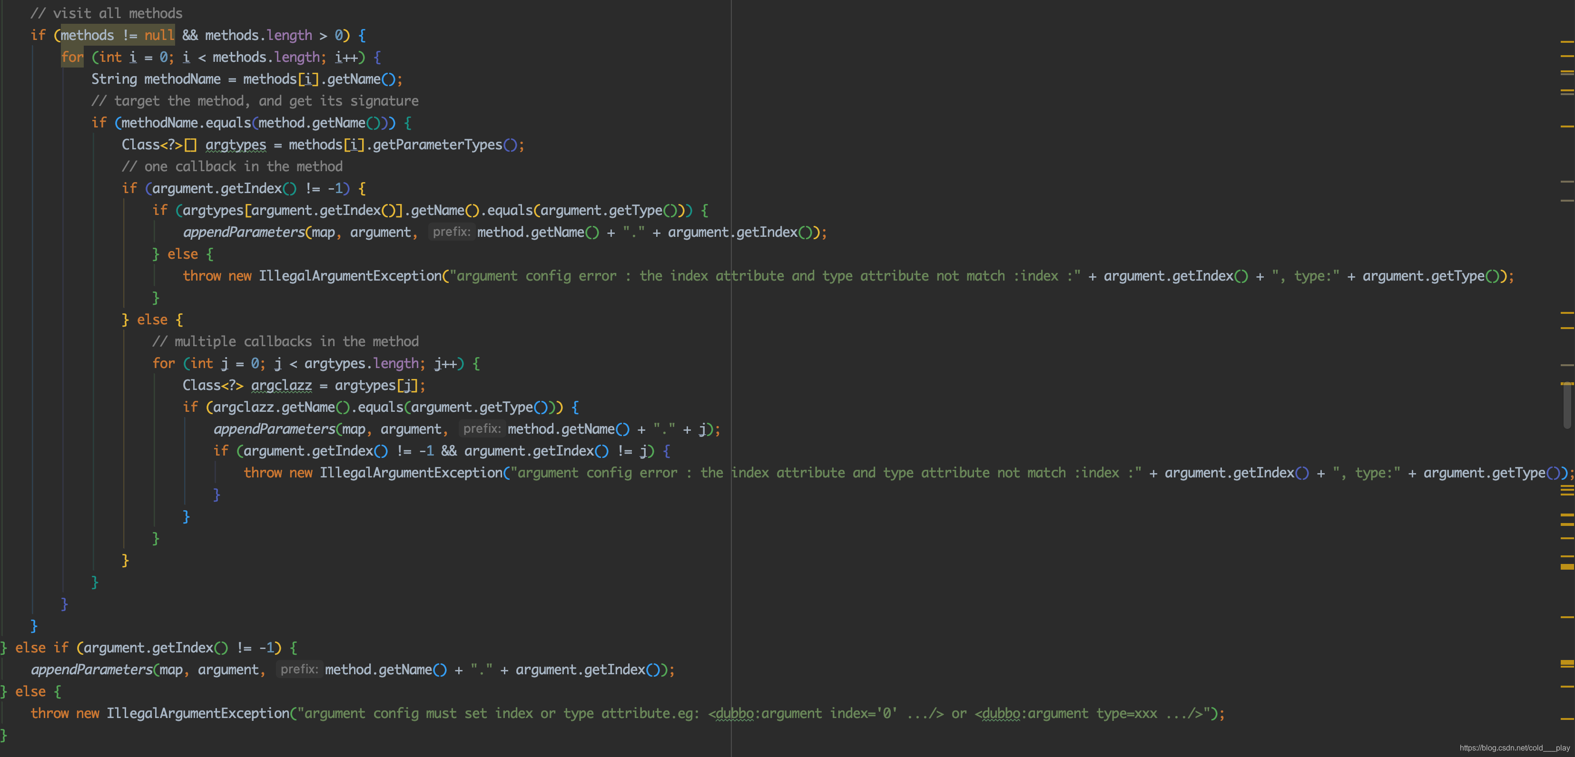Click 'argtypes.length' in the inner for loop
This screenshot has width=1575, height=757.
[x=361, y=364]
